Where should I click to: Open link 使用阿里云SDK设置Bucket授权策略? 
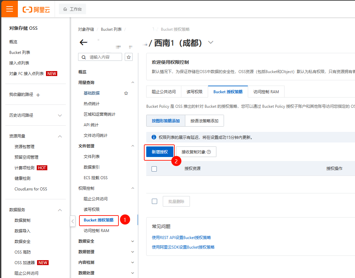pos(183,247)
